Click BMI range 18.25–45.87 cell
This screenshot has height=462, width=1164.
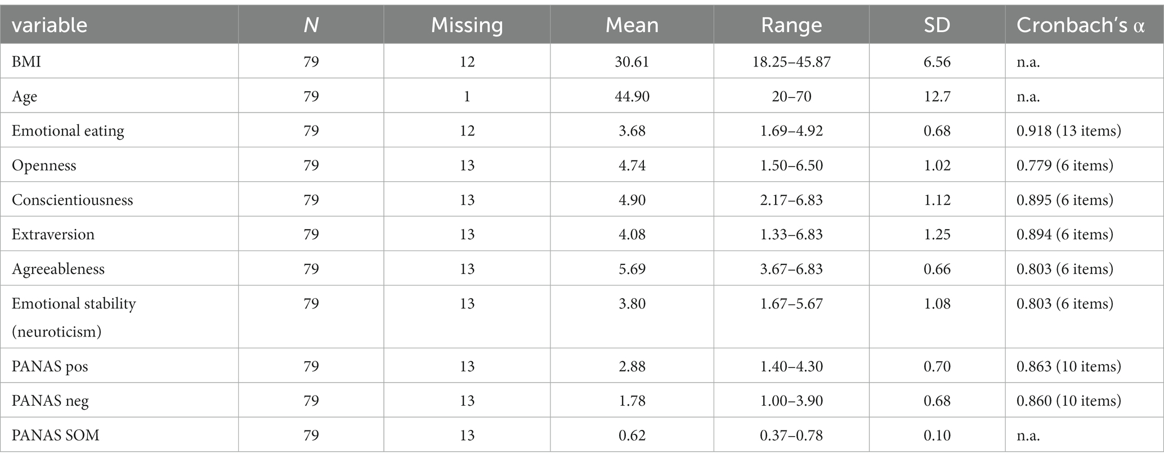click(791, 61)
